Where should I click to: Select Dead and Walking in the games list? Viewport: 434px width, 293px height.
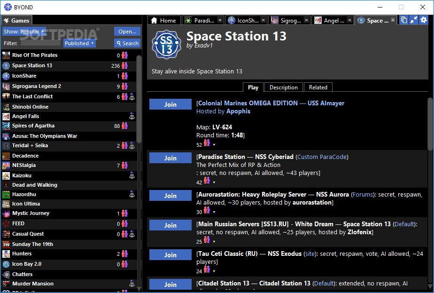point(69,185)
